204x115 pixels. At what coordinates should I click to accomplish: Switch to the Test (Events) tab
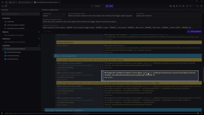[x=25, y=2]
